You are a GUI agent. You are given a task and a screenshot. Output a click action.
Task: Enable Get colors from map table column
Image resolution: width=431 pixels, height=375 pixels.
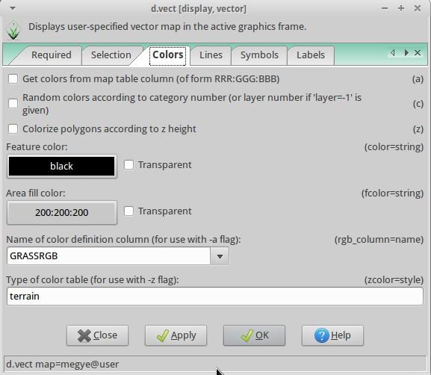13,79
